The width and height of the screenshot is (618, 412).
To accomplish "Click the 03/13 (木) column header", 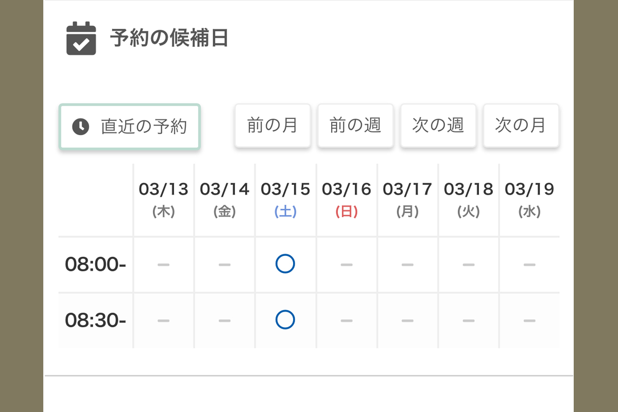I will [164, 200].
